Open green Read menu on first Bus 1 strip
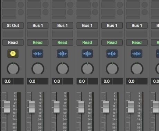Viewport: 159px width, 131px height. click(38, 42)
